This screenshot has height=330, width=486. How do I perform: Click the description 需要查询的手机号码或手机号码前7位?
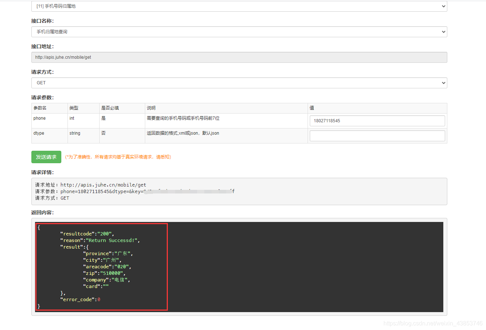[x=183, y=118]
